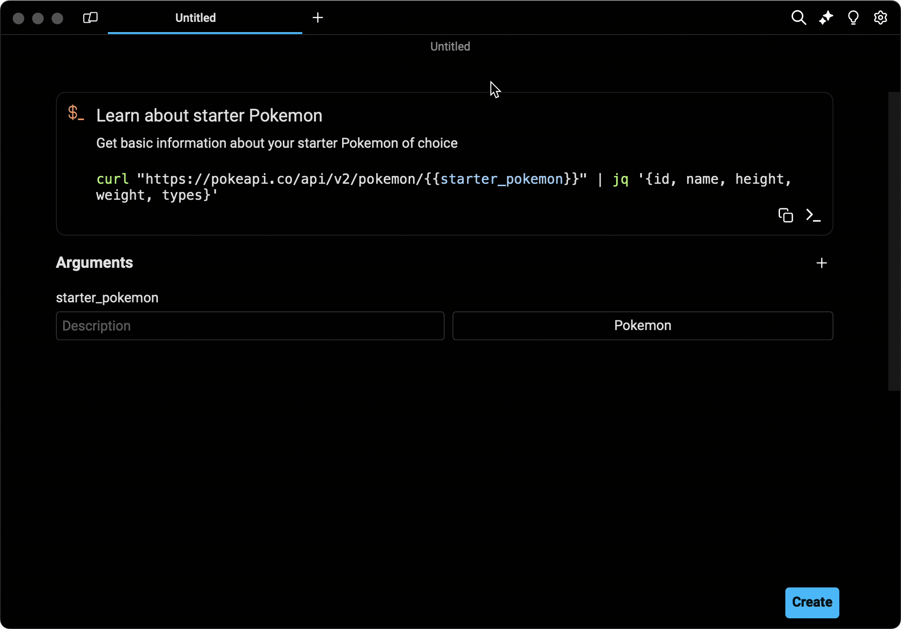Open the search icon in the toolbar
This screenshot has height=629, width=901.
click(798, 17)
